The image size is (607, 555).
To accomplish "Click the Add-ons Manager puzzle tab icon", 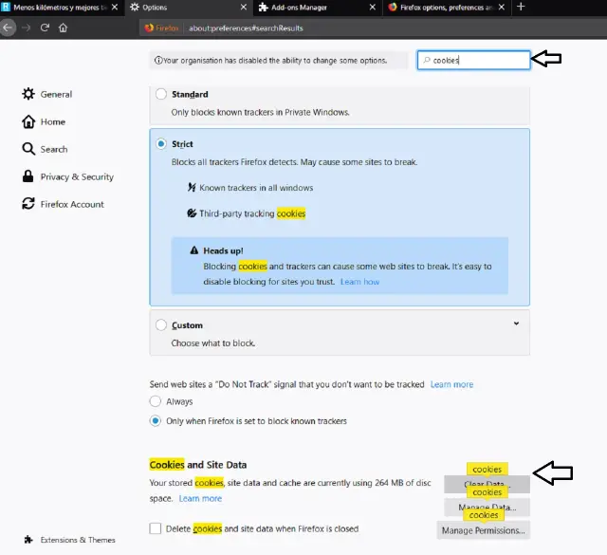I will (264, 7).
